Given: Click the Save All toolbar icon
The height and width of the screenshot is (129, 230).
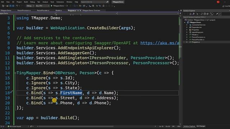Looking at the screenshot, I should coord(13,6).
